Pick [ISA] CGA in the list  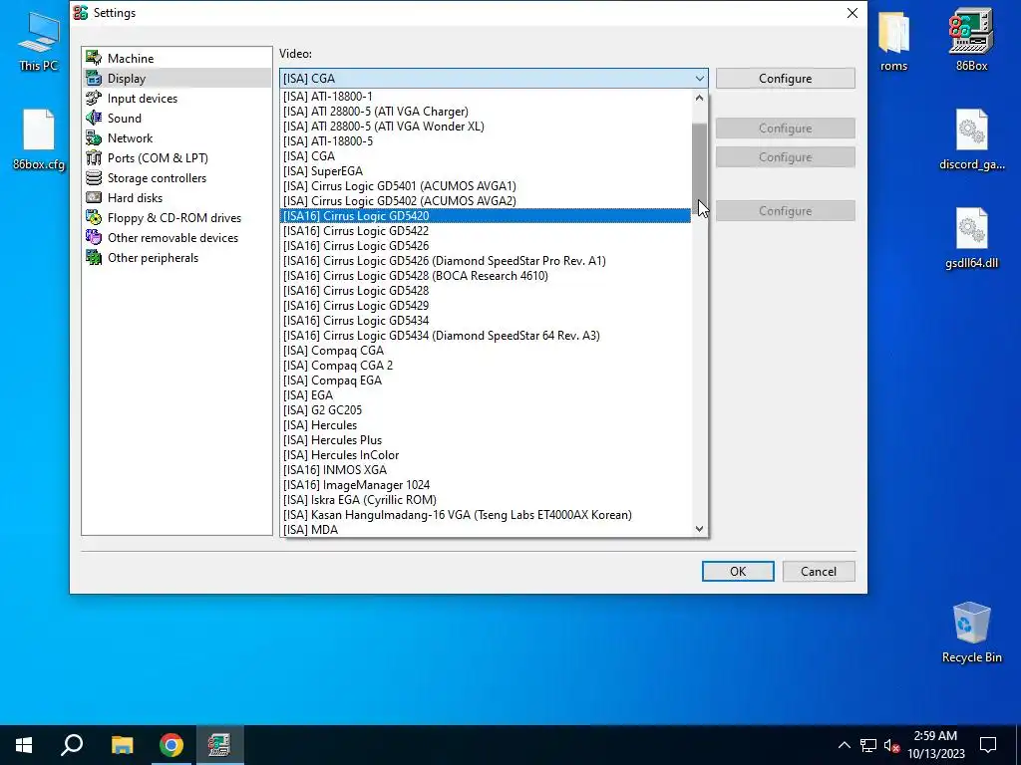[486, 156]
